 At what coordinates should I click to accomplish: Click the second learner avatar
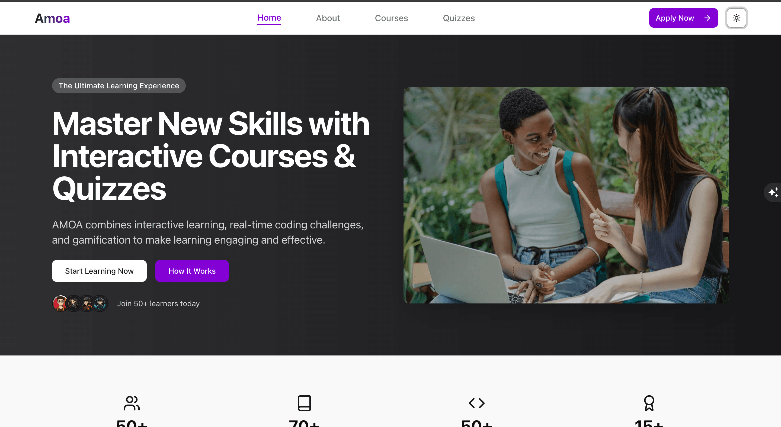[74, 303]
